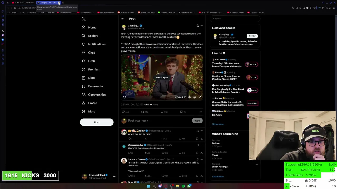Viewport: 337px width, 189px height.
Task: Click the video replay icon
Action: [124, 97]
